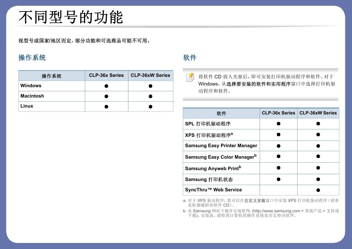Click SyncThru Web Service row label

click(x=214, y=190)
